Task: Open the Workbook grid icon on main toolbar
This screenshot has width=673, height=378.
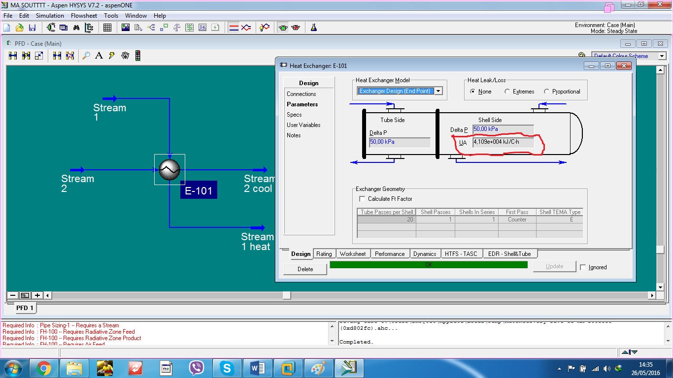Action: click(x=107, y=28)
